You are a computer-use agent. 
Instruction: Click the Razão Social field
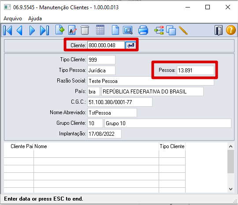point(151,81)
